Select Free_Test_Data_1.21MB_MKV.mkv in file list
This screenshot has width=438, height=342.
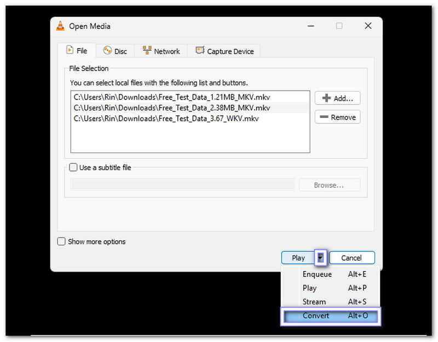pos(171,97)
